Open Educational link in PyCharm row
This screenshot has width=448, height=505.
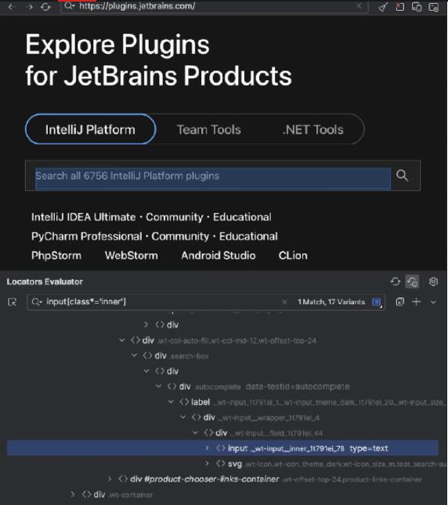(x=248, y=236)
